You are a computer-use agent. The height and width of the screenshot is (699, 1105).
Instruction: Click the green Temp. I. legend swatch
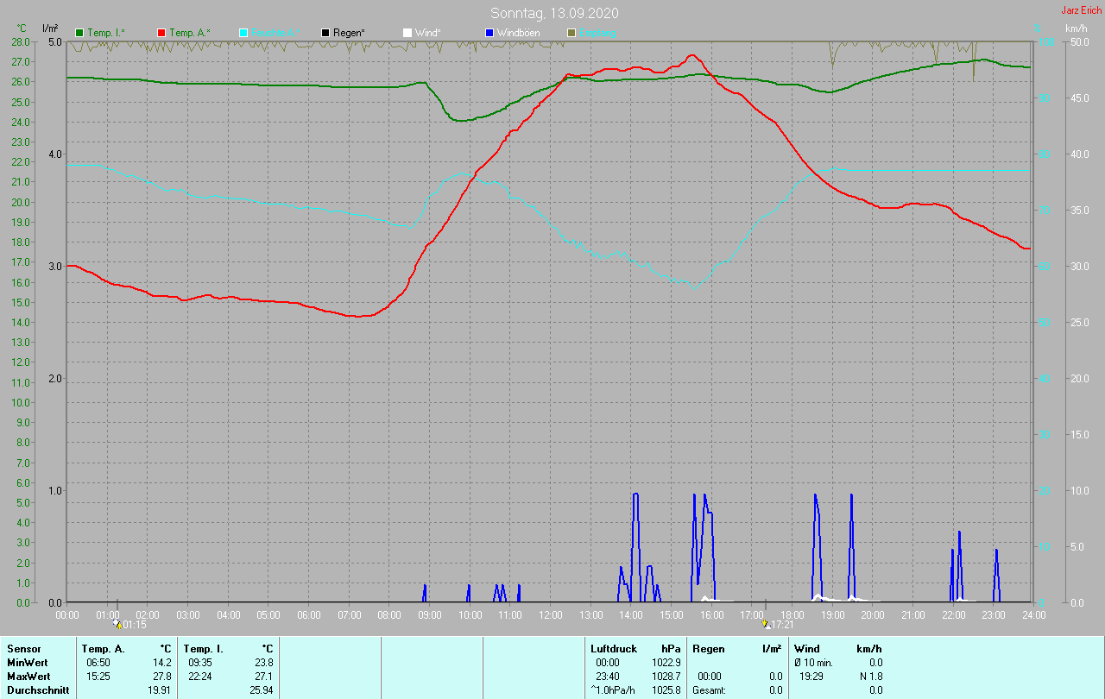point(79,33)
